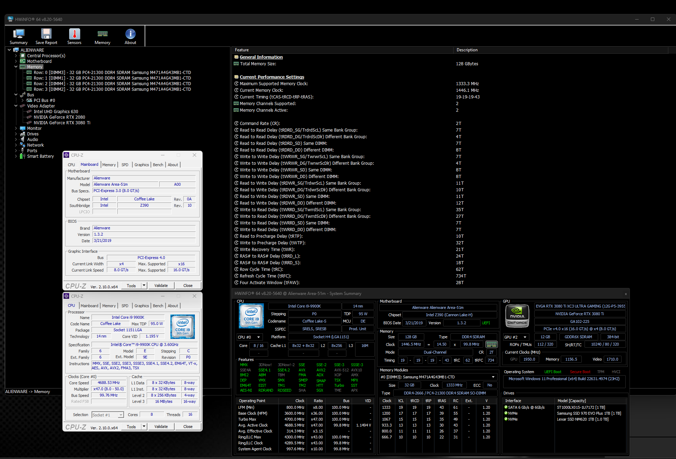Open the GPU #2 selector dropdown
The image size is (676, 459).
point(524,337)
